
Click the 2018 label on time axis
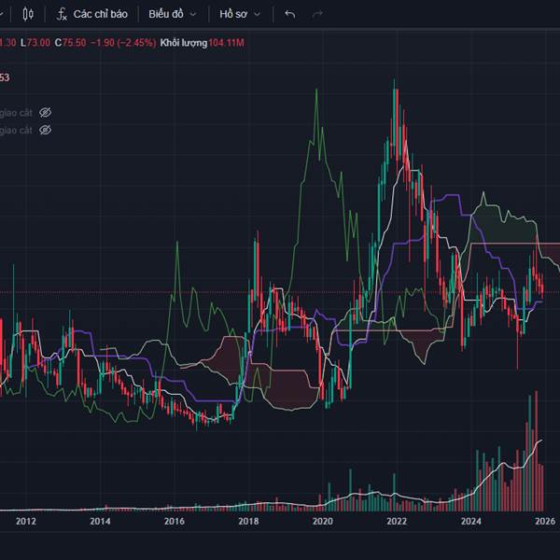[248, 521]
